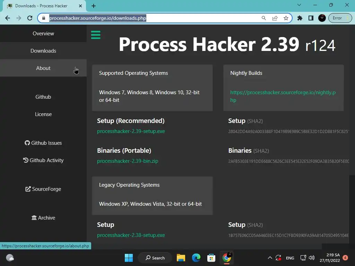
Task: Open the Overview sidebar item
Action: (x=43, y=34)
